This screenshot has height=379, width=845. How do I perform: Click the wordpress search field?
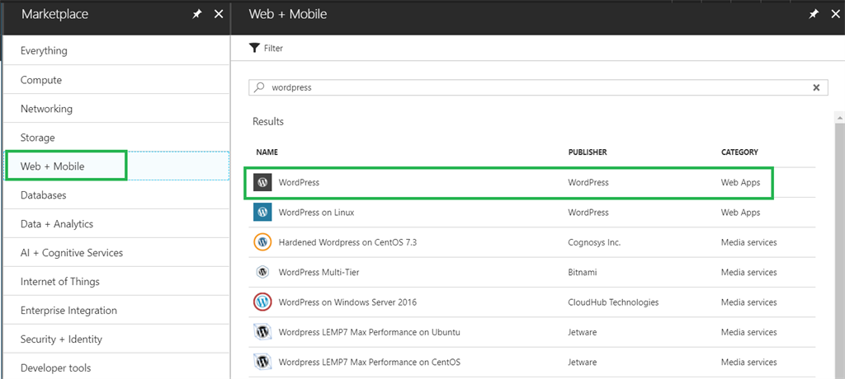(528, 87)
